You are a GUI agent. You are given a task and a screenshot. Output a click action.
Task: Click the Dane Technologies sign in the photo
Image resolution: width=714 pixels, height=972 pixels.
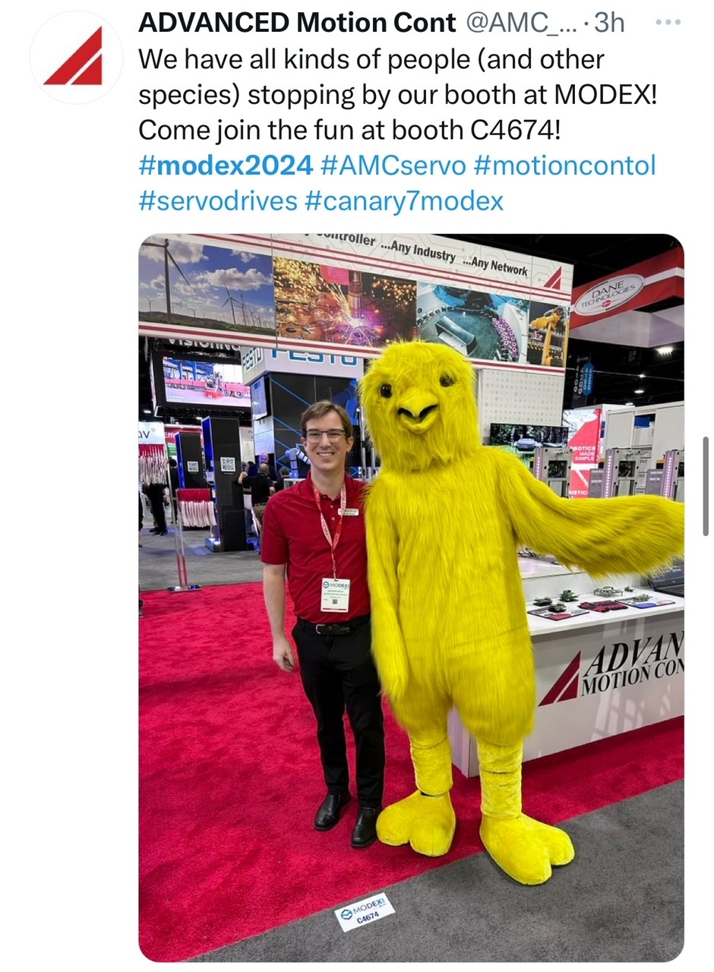pyautogui.click(x=608, y=293)
